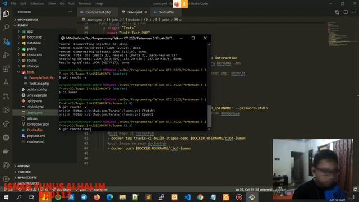Viewport: 359px width, 202px height.
Task: Open the Explorer view in activity bar
Action: click(x=6, y=13)
